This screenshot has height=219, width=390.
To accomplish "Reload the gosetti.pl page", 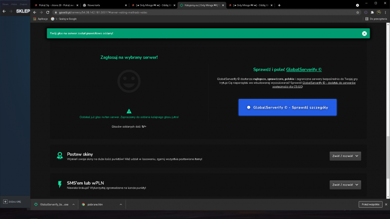I will click(48, 12).
